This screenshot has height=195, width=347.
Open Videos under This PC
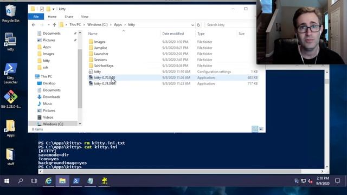click(x=48, y=118)
